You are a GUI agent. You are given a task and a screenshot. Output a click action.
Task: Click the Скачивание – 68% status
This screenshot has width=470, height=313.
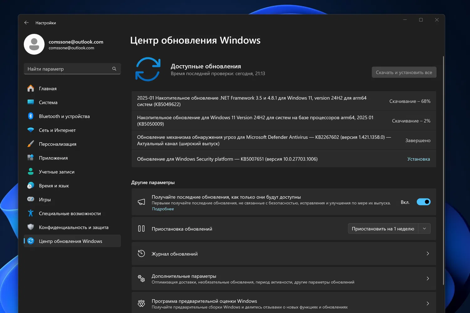tap(410, 101)
